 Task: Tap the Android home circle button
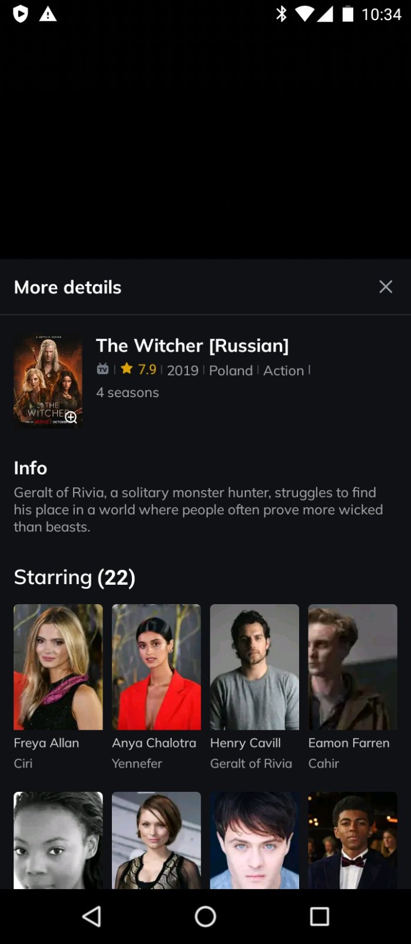206,916
